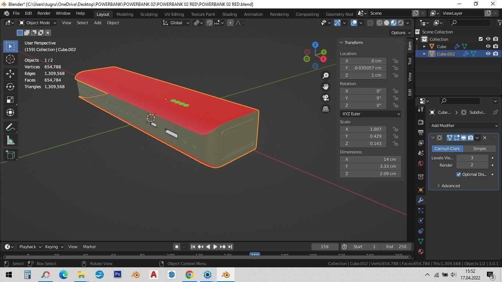Image resolution: width=502 pixels, height=282 pixels.
Task: Toggle modifier show in edit mode icon
Action: (456, 138)
